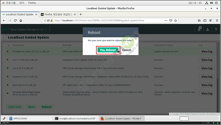Click the Smart Update Manager 8.7.0 title
221x125 pixels.
(x=27, y=29)
